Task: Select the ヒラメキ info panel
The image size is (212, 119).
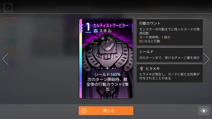Action: click(x=170, y=73)
